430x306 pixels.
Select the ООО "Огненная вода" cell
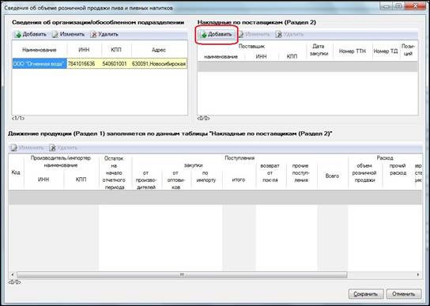coord(40,64)
